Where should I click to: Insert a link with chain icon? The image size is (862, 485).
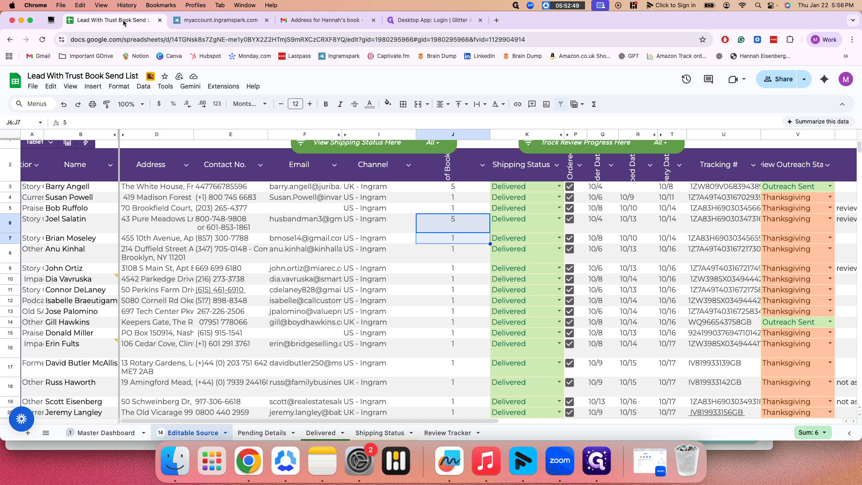518,104
